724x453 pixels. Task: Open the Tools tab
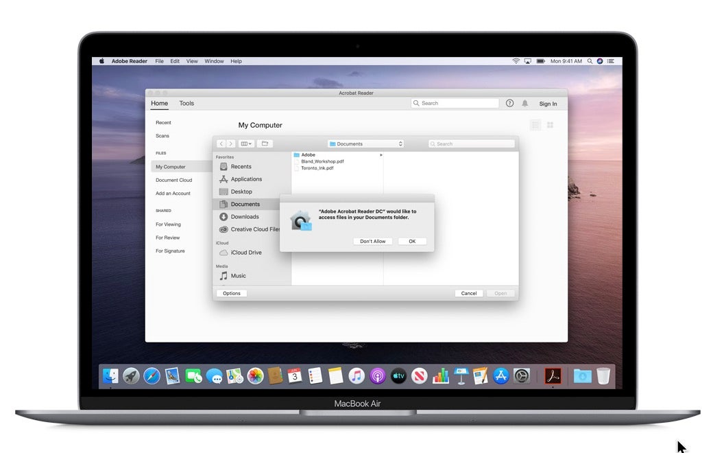pyautogui.click(x=186, y=104)
